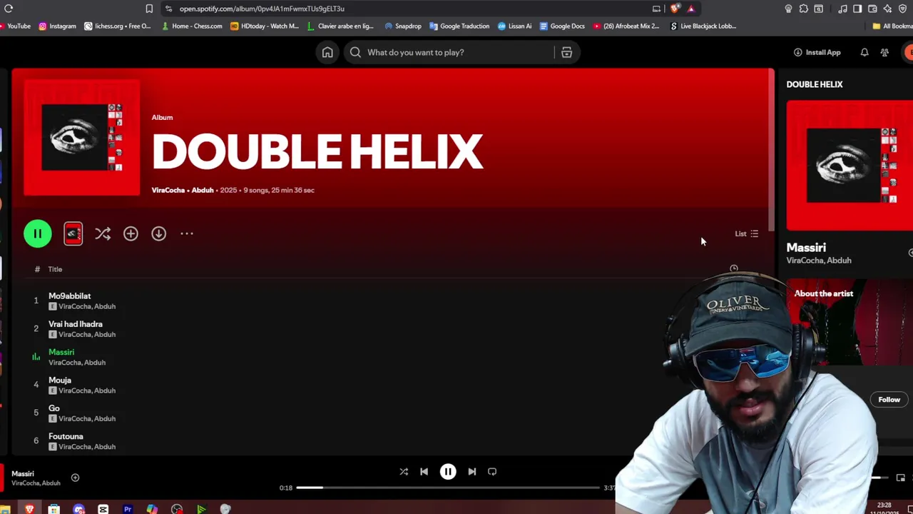Select the playing track Massiri in the list
913x514 pixels.
click(61, 352)
